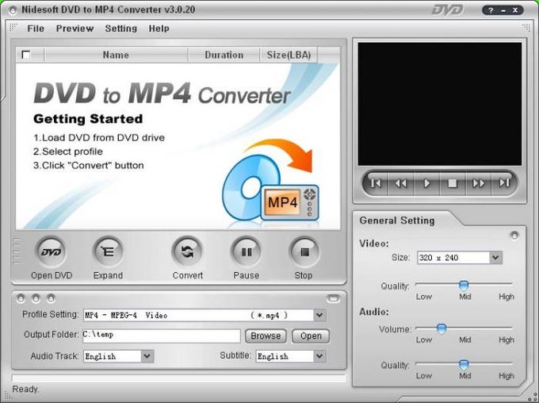
Task: Stop the preview playback square button
Action: tap(453, 183)
